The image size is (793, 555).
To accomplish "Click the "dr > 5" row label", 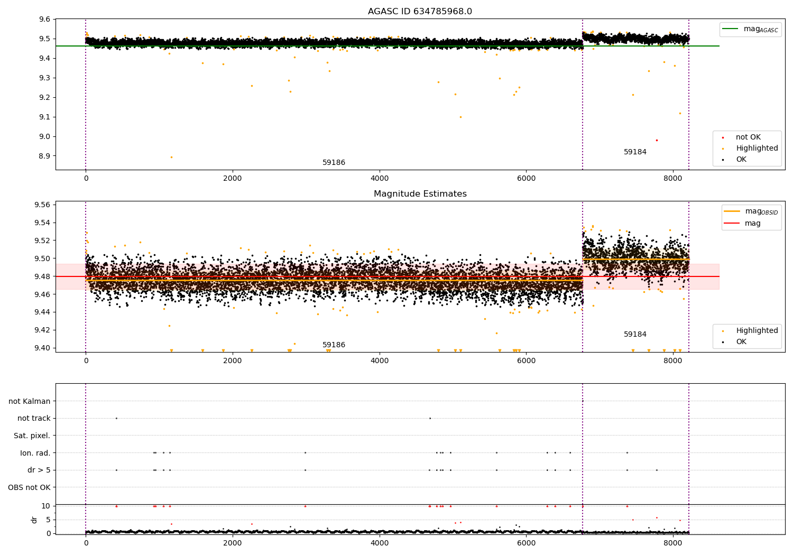I will click(39, 470).
